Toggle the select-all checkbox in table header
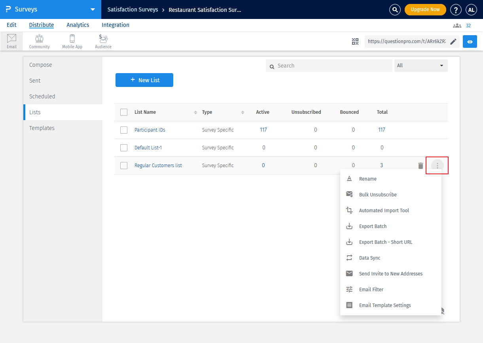 [x=124, y=112]
